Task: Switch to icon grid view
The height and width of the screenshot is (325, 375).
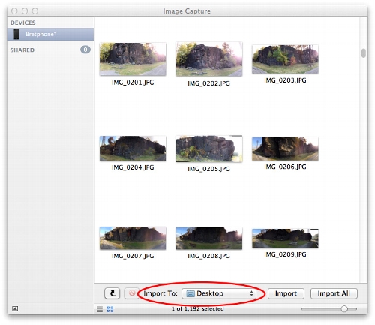Action: point(110,309)
